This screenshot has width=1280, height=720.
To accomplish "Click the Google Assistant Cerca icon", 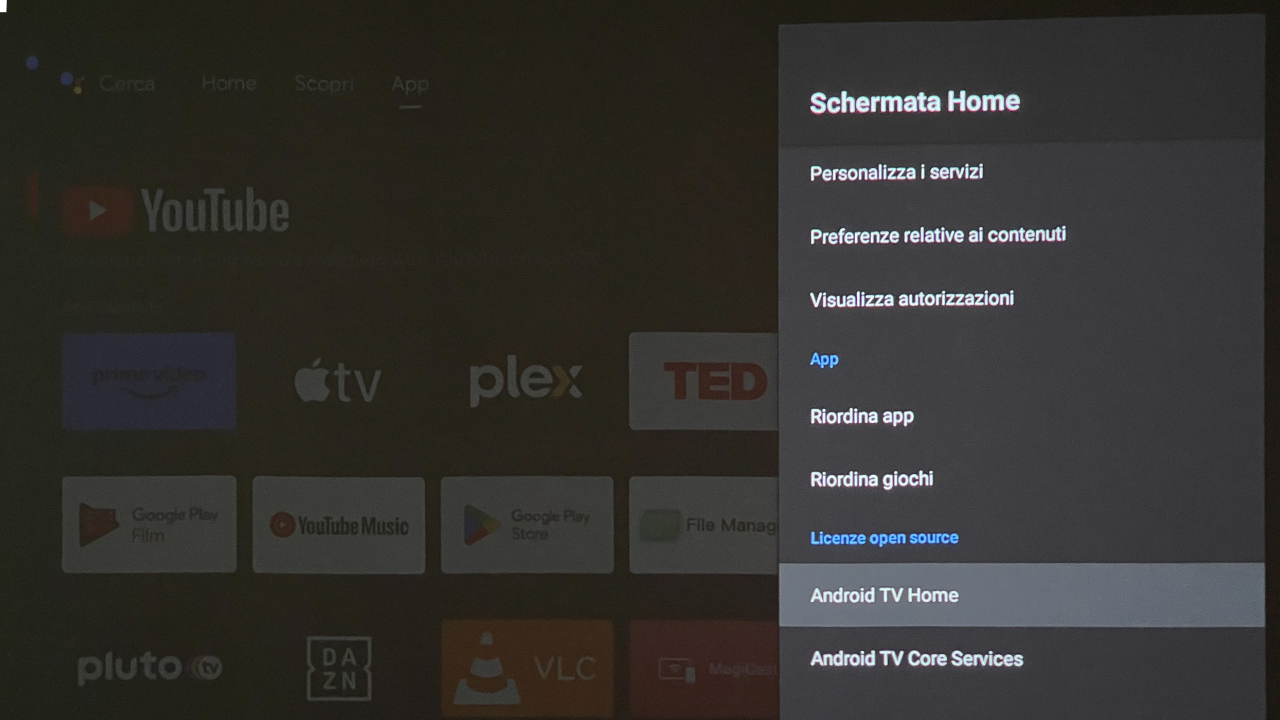I will point(73,83).
